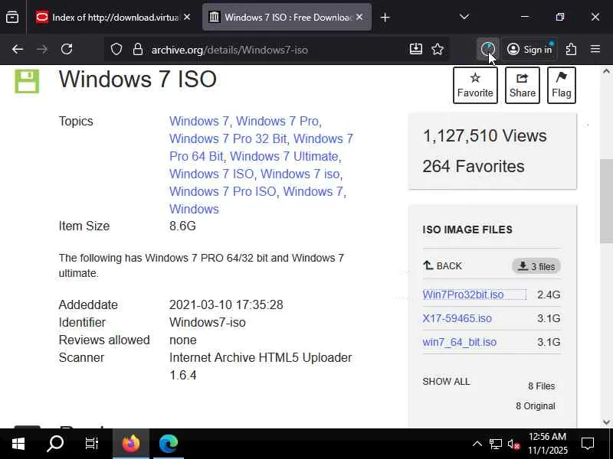Download all with the 3 files button
The width and height of the screenshot is (613, 459).
click(536, 266)
